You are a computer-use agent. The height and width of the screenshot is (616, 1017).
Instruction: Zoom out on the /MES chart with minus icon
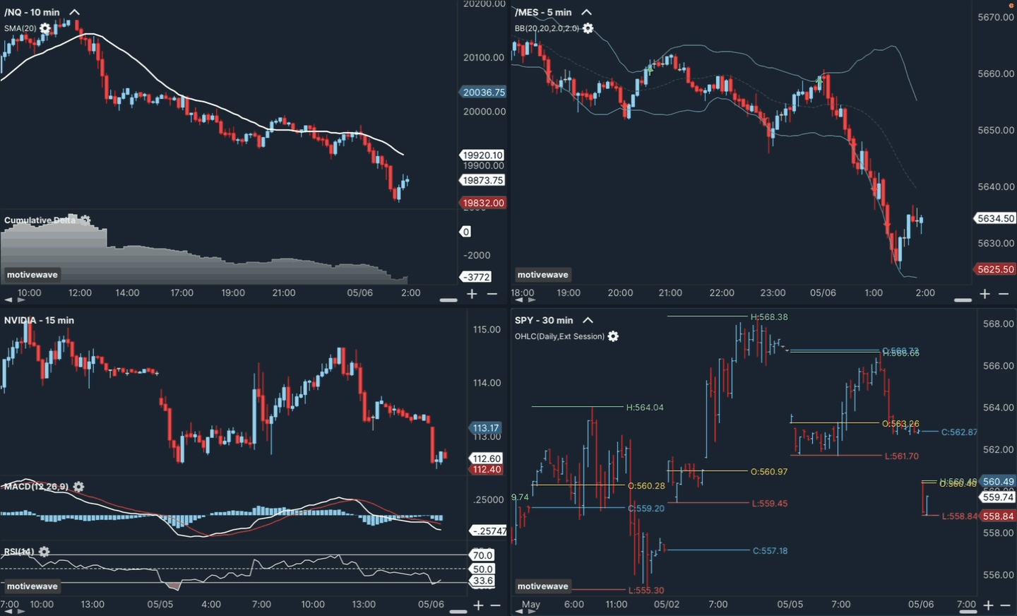coord(1004,294)
